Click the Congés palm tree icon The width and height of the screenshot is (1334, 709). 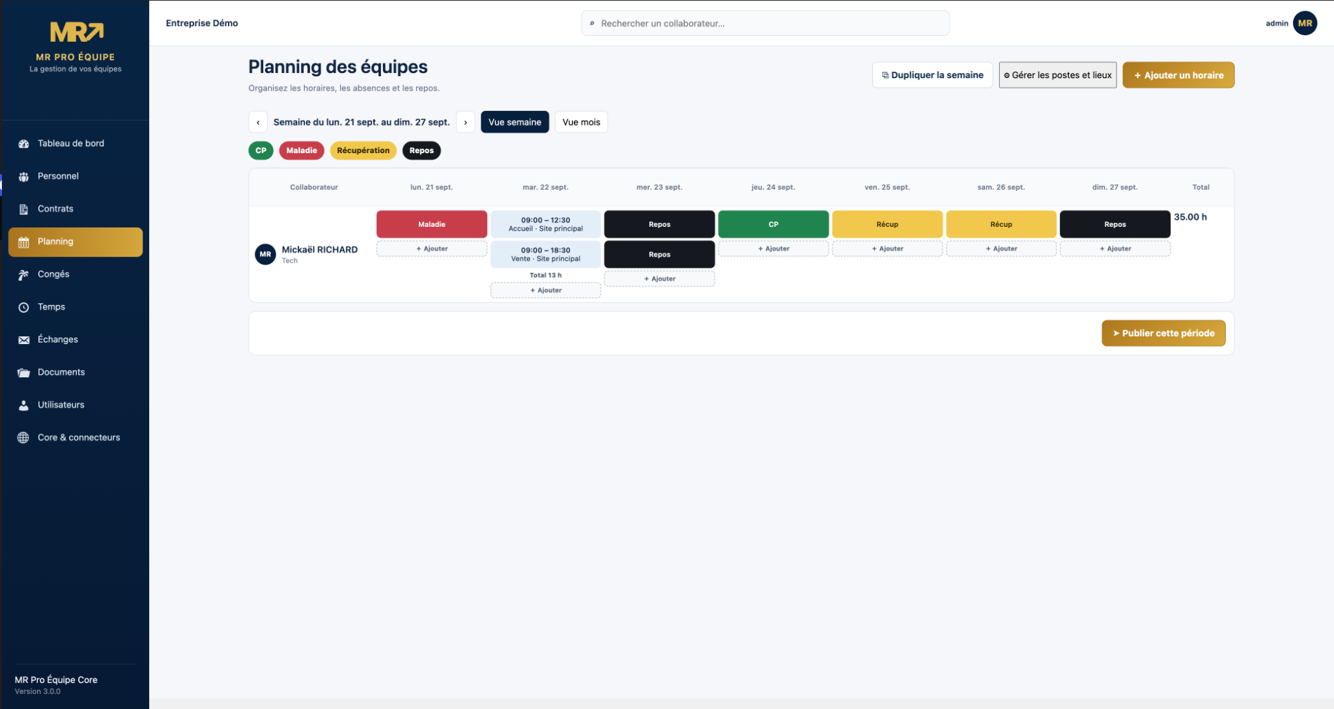tap(23, 274)
